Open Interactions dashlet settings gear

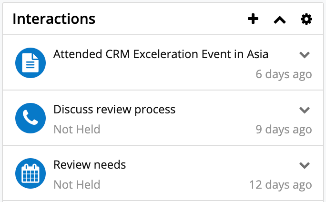point(306,19)
